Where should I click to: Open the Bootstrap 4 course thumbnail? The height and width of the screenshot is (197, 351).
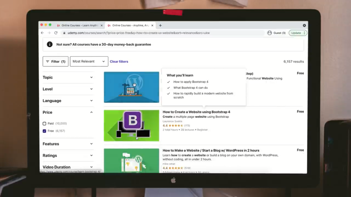[131, 126]
